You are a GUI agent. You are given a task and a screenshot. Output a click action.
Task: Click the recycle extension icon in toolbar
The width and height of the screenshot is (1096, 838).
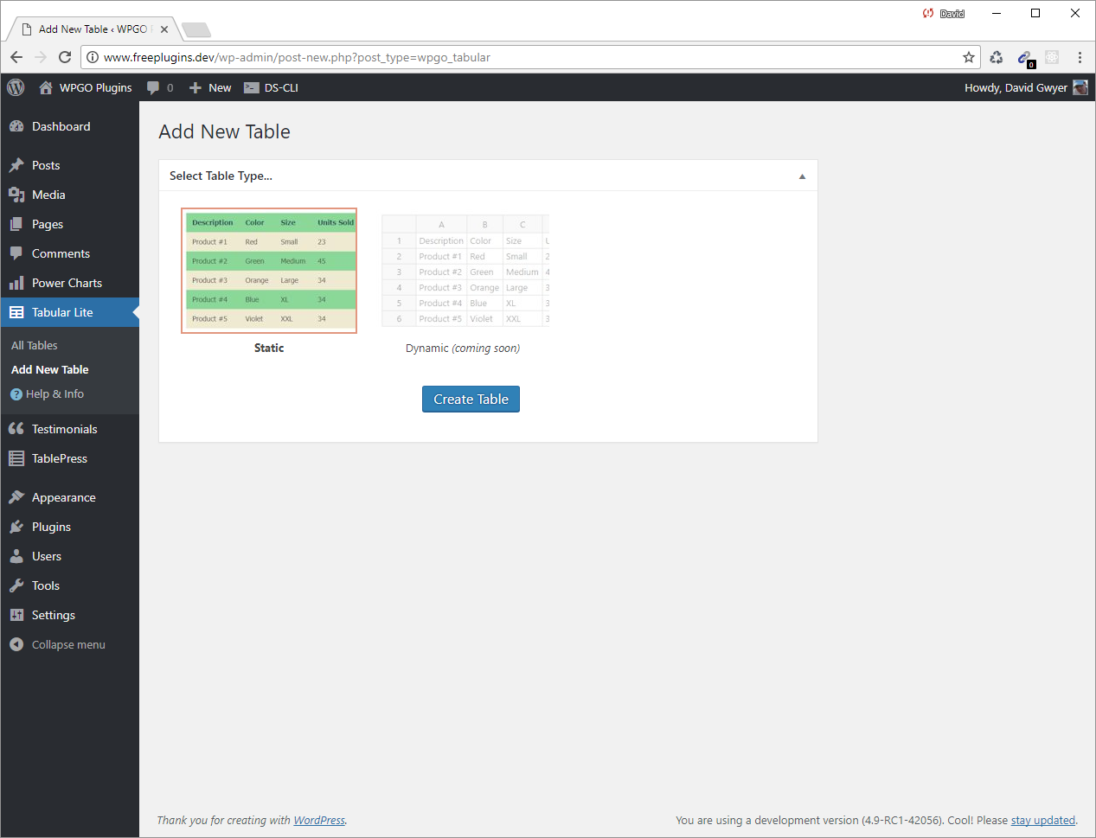point(997,57)
